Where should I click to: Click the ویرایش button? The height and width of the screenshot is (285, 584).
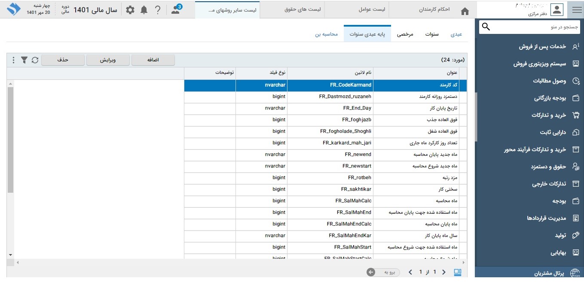pyautogui.click(x=108, y=60)
